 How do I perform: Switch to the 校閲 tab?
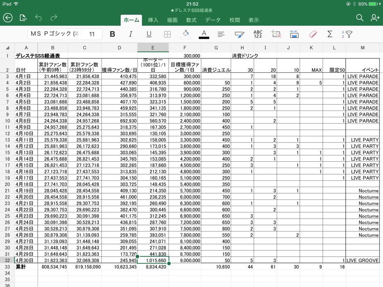tap(235, 20)
